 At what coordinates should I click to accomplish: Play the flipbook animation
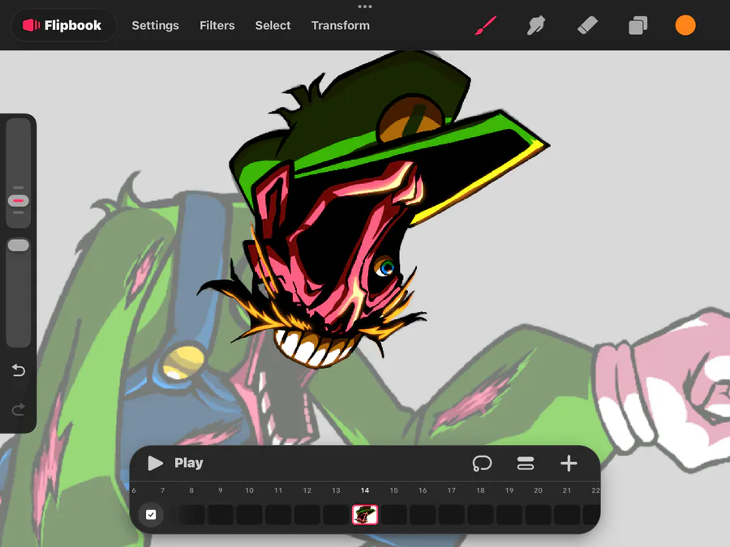pyautogui.click(x=175, y=463)
